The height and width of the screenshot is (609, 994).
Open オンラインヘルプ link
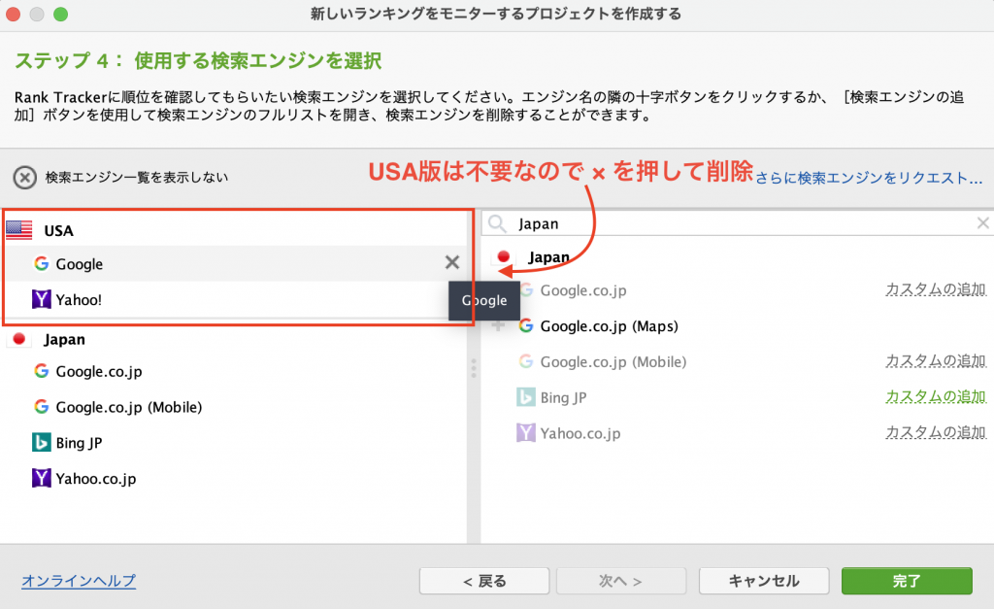79,581
